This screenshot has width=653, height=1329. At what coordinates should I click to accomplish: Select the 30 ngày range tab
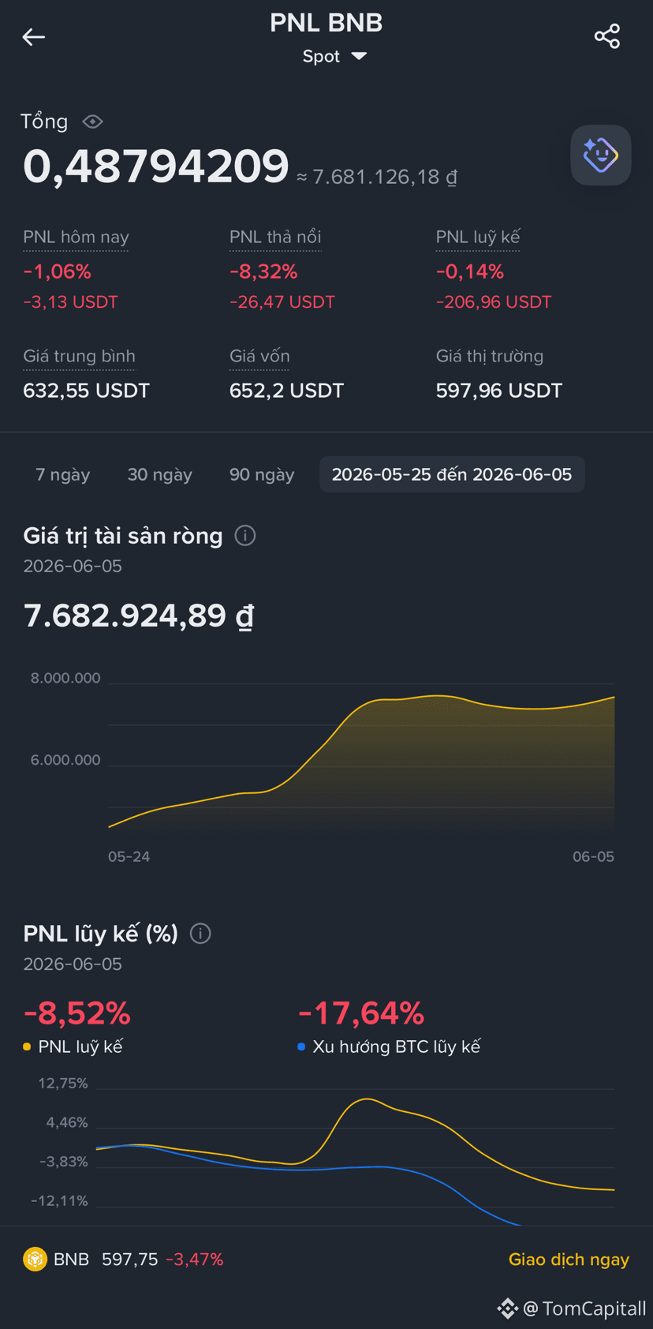pyautogui.click(x=160, y=474)
